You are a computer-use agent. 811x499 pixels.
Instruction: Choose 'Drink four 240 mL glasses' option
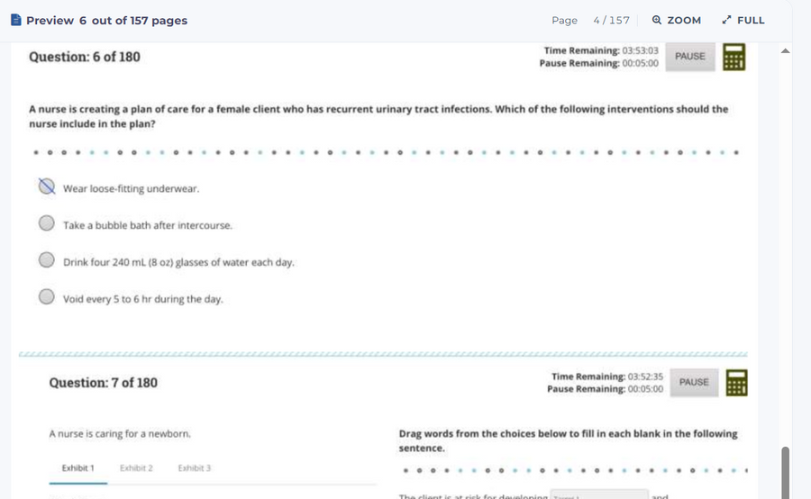pos(47,259)
